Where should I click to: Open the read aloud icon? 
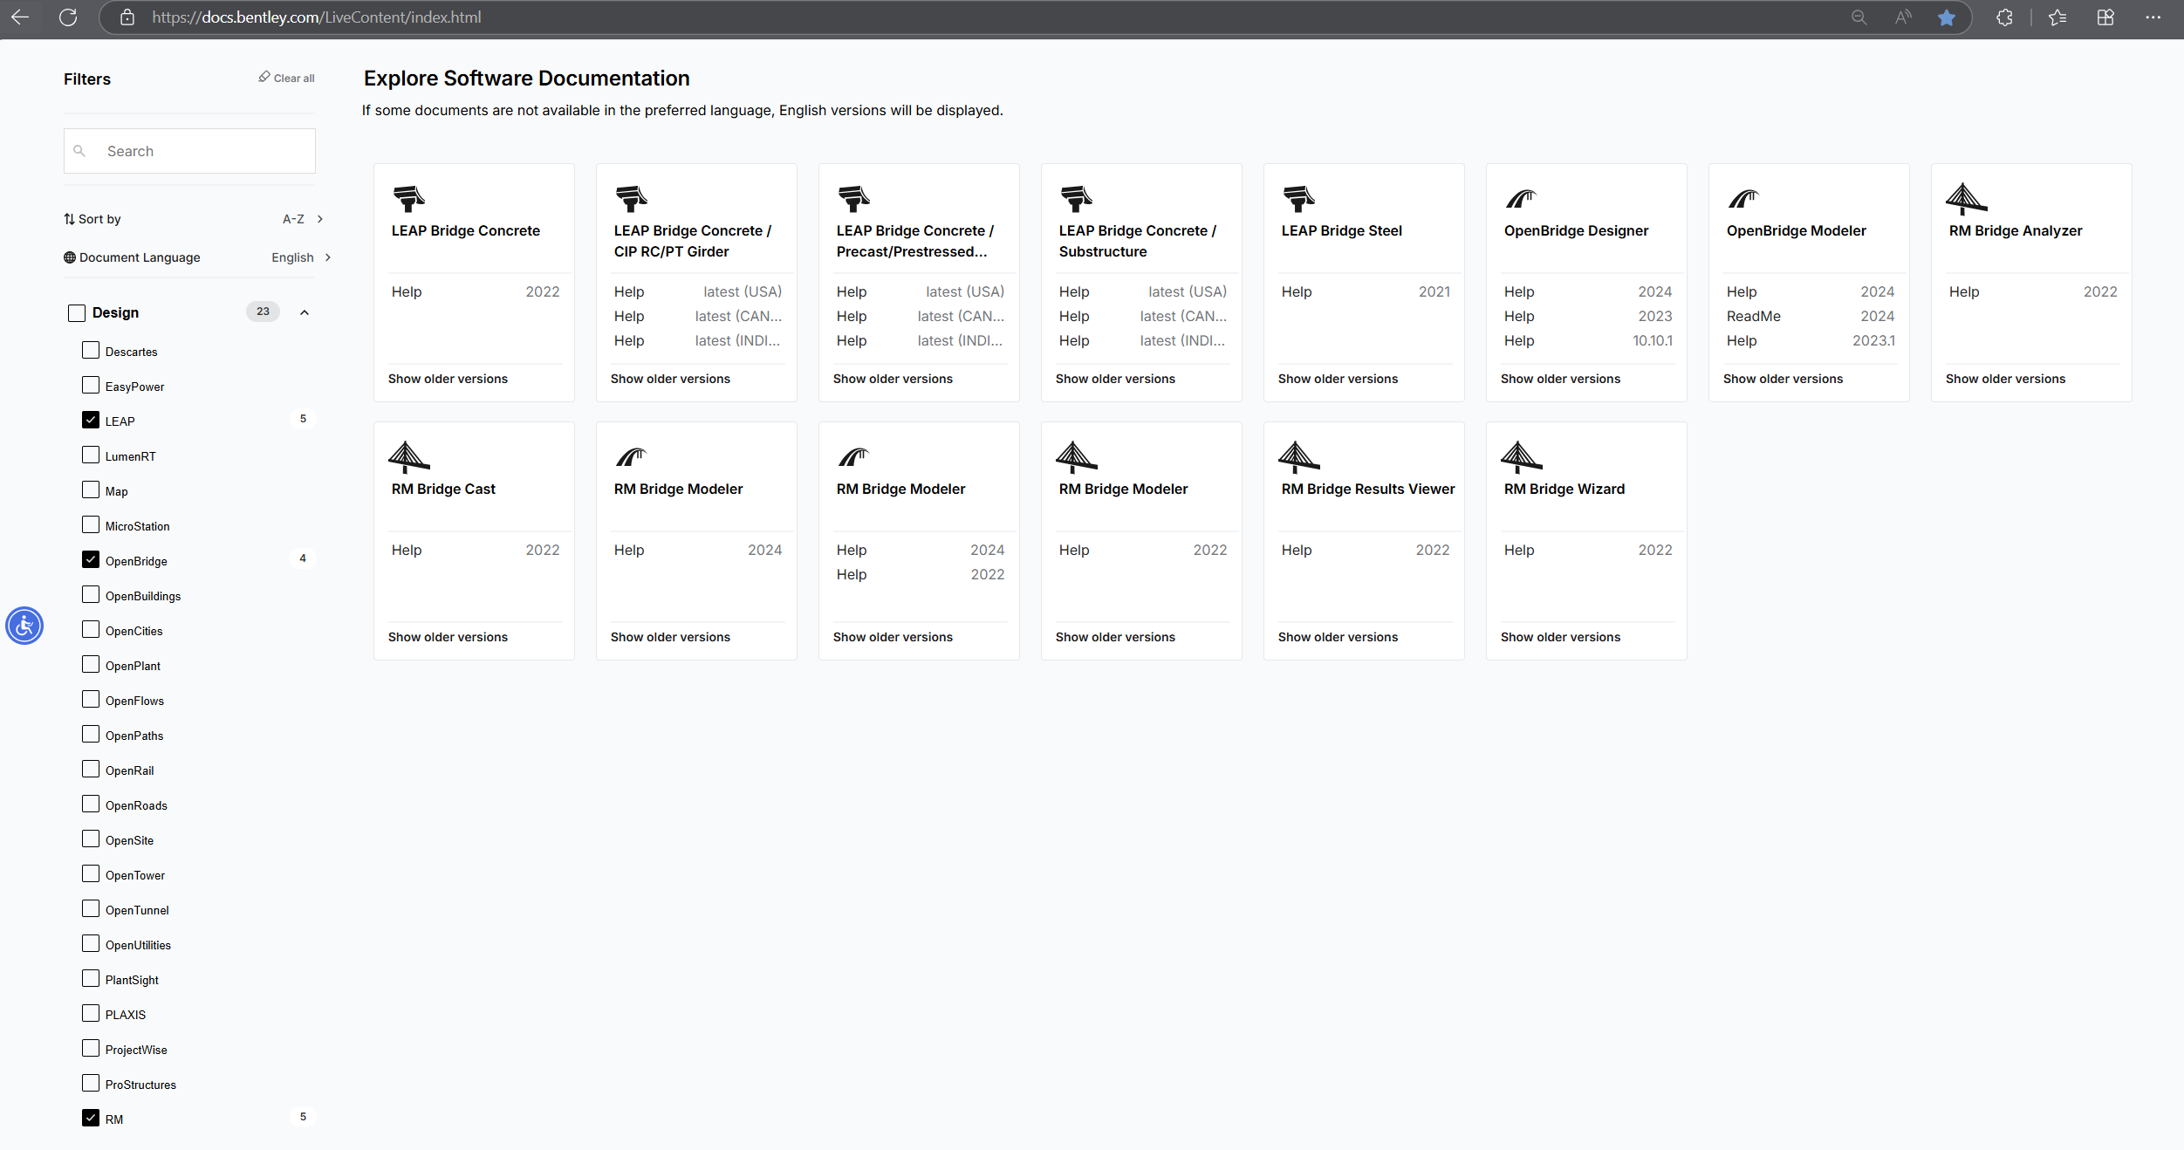tap(1903, 17)
